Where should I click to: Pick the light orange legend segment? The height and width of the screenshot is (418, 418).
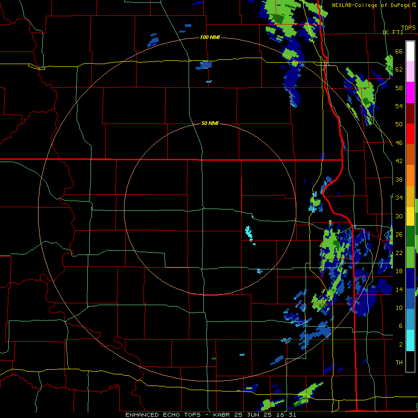coord(410,176)
